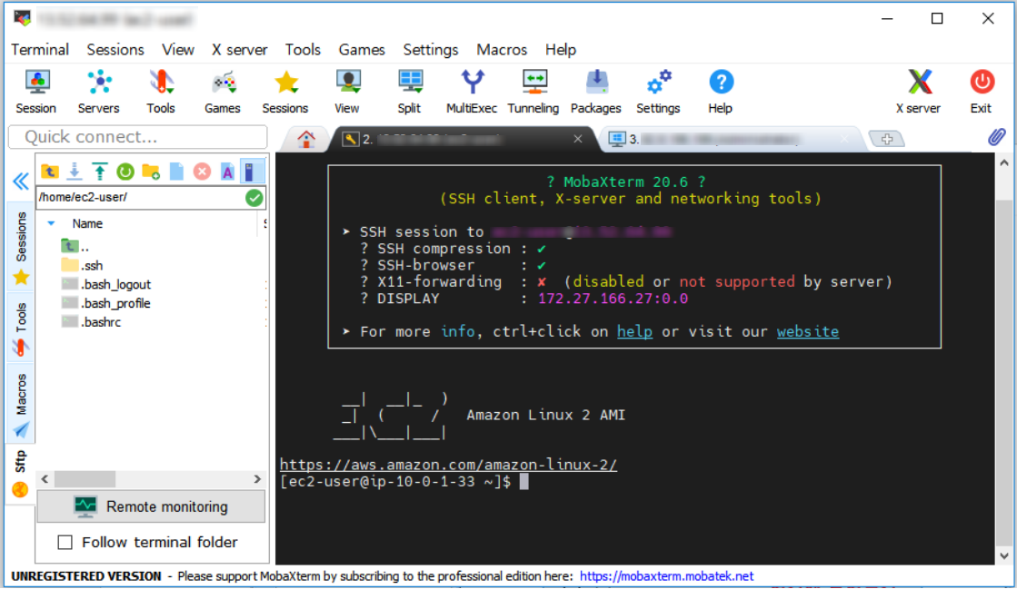Image resolution: width=1017 pixels, height=589 pixels.
Task: Click the View toolbar icon
Action: (347, 92)
